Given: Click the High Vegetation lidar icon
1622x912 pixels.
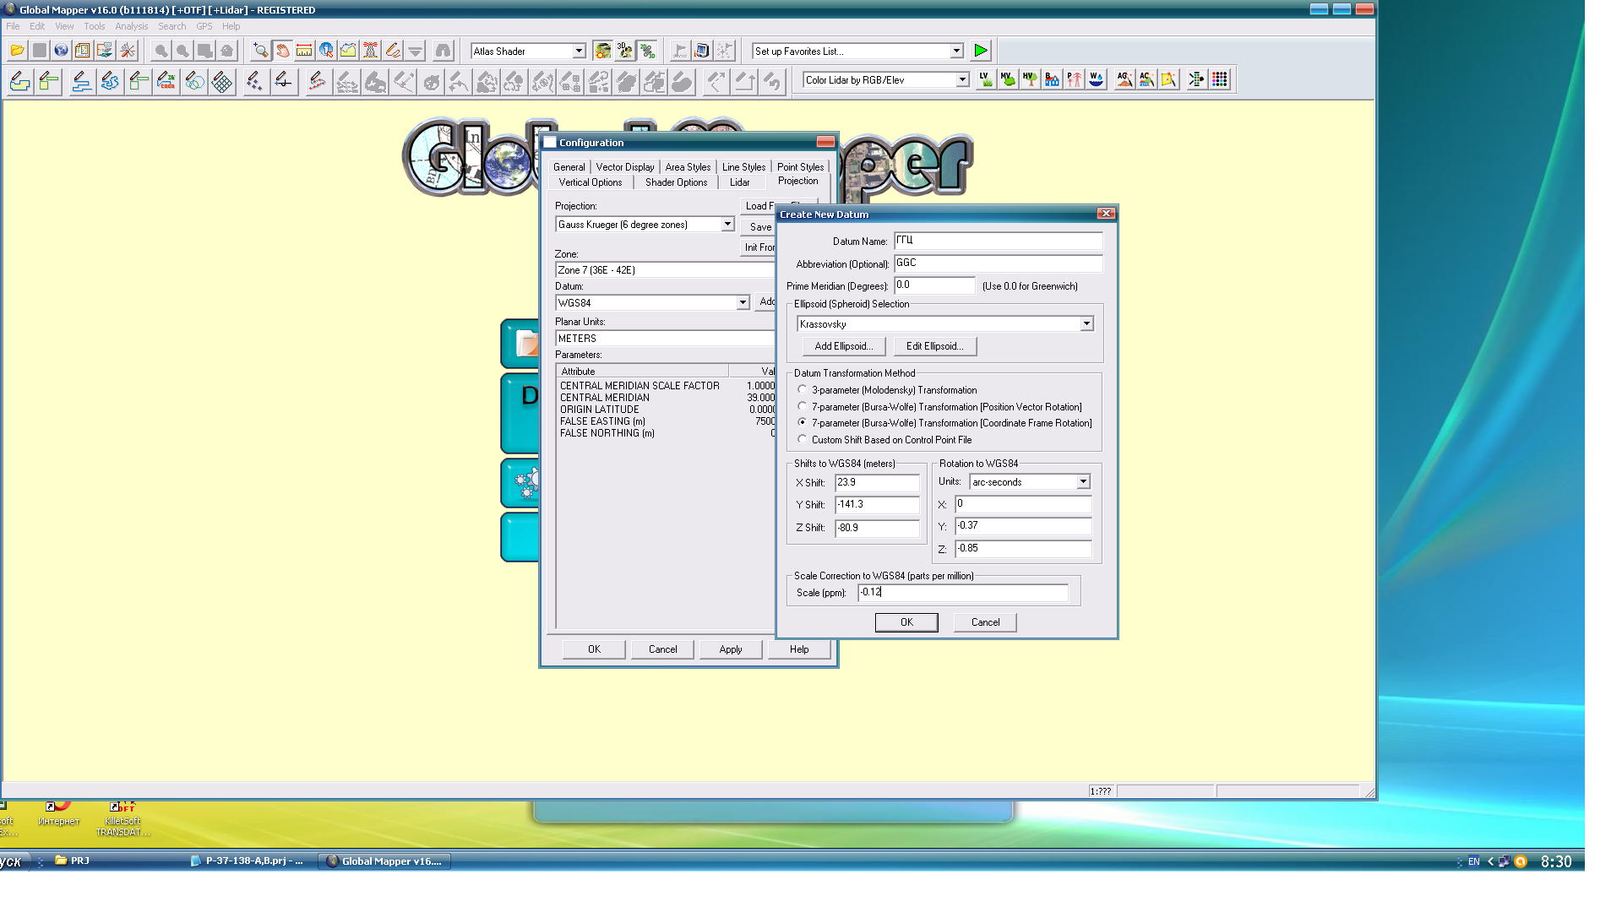Looking at the screenshot, I should 1030,79.
